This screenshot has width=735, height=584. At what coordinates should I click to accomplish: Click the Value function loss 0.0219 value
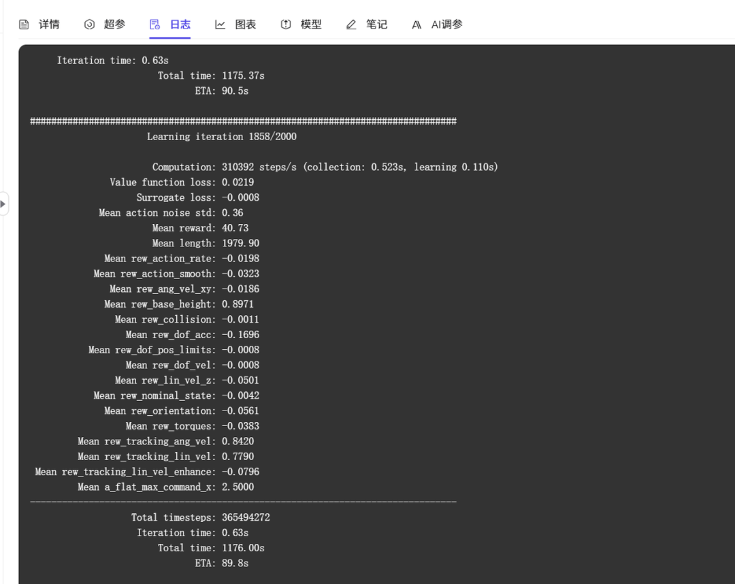coord(238,182)
